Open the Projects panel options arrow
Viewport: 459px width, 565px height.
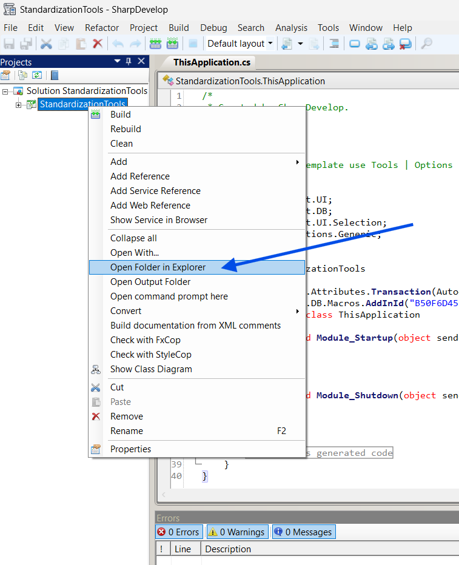coord(117,61)
